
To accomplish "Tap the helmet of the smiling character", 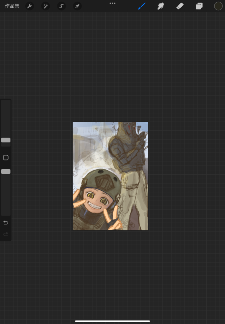I will click(x=101, y=180).
